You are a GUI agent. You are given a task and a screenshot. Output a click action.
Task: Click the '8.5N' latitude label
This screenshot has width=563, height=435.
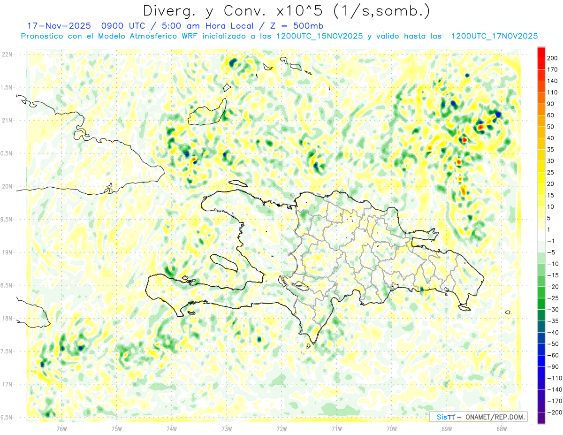pyautogui.click(x=6, y=285)
